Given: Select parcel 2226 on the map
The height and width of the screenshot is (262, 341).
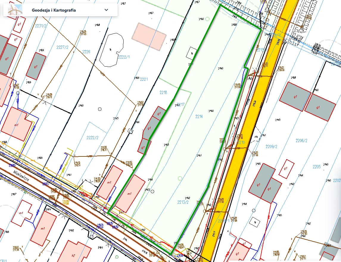Looking at the screenshot, I should [x=86, y=52].
